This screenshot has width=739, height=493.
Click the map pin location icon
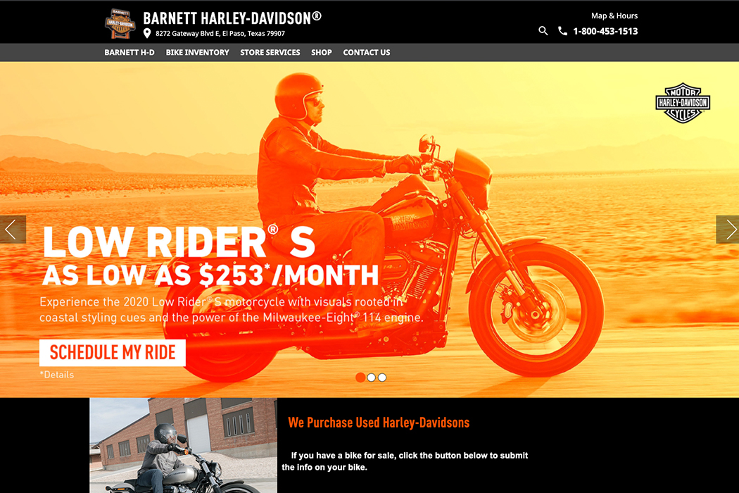(147, 34)
